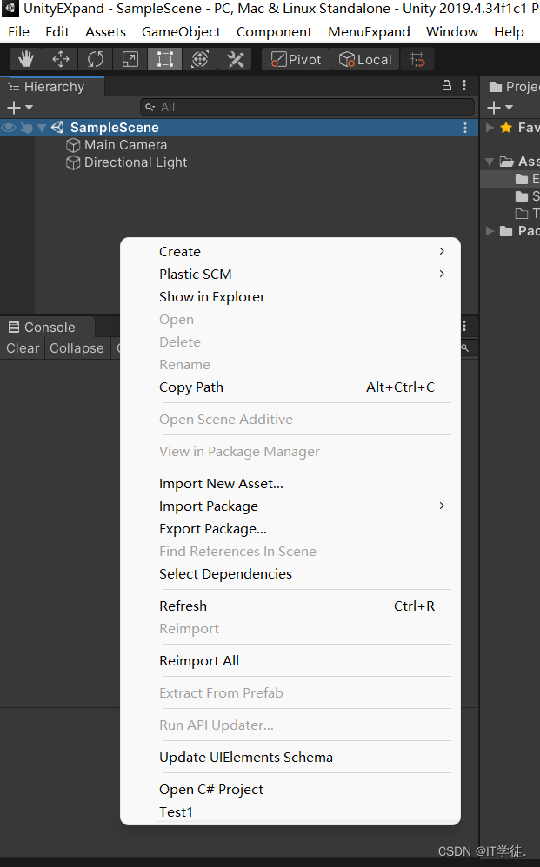Open the MenuExpand menu
This screenshot has width=540, height=867.
coord(369,32)
